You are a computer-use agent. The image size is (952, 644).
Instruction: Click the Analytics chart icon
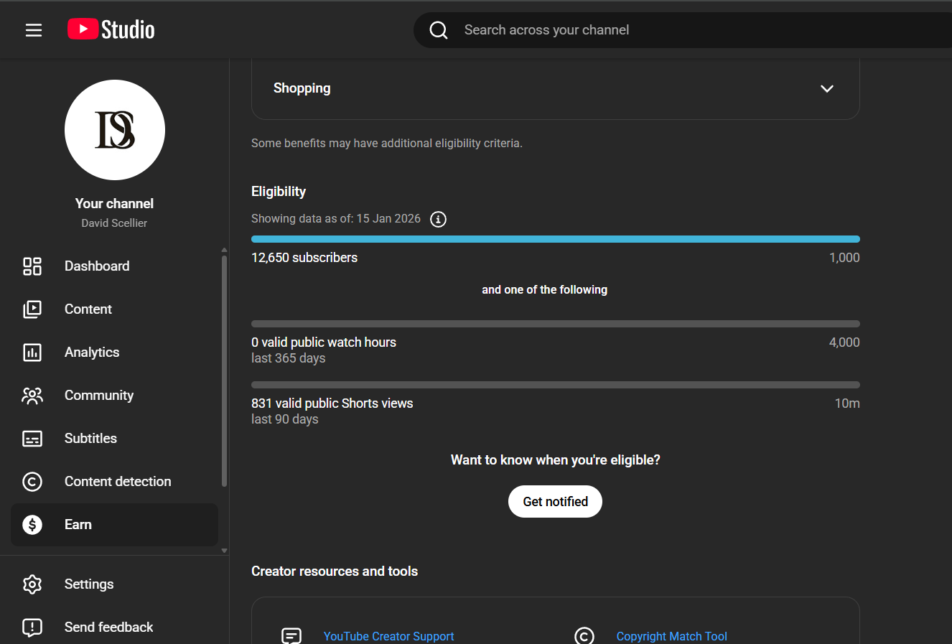pos(32,353)
